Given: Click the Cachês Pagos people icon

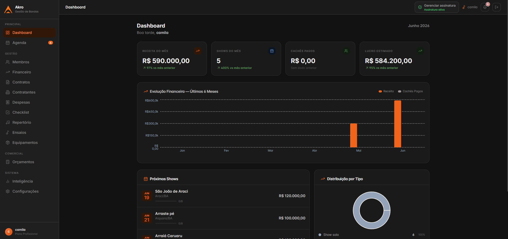Looking at the screenshot, I should pyautogui.click(x=346, y=51).
